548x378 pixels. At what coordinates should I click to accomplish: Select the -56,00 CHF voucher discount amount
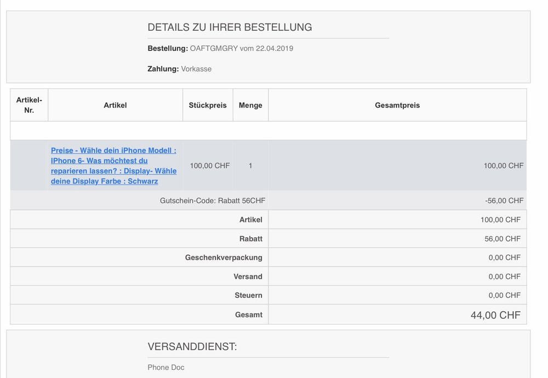tap(504, 201)
